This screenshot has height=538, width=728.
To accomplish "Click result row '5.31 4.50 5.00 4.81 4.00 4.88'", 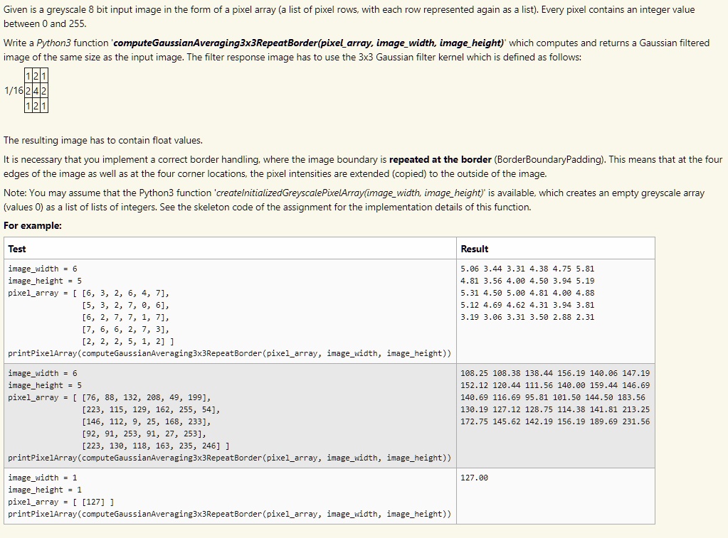I will click(x=527, y=293).
